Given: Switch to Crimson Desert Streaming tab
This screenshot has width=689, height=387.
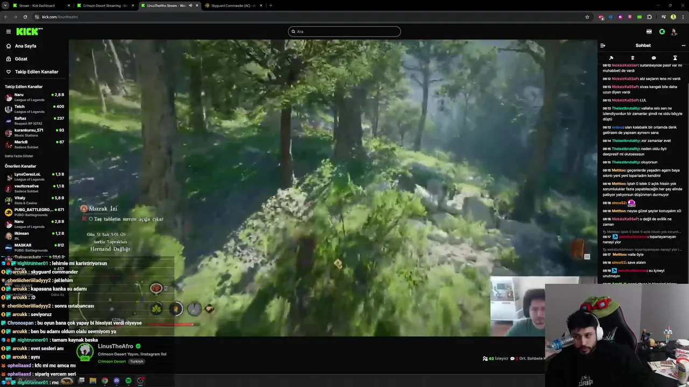Looking at the screenshot, I should click(x=105, y=5).
